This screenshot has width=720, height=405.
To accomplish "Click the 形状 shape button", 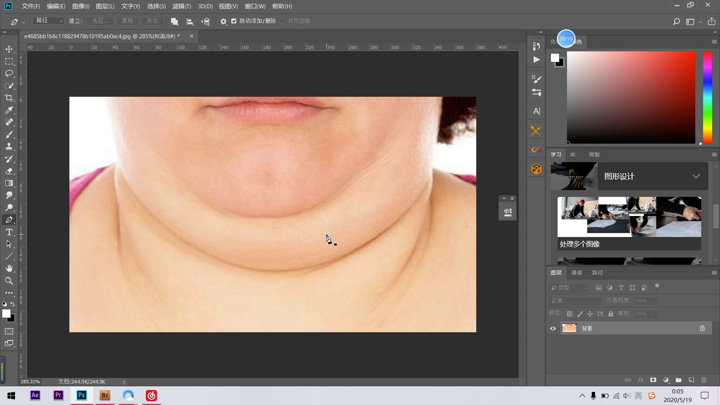I will [153, 21].
